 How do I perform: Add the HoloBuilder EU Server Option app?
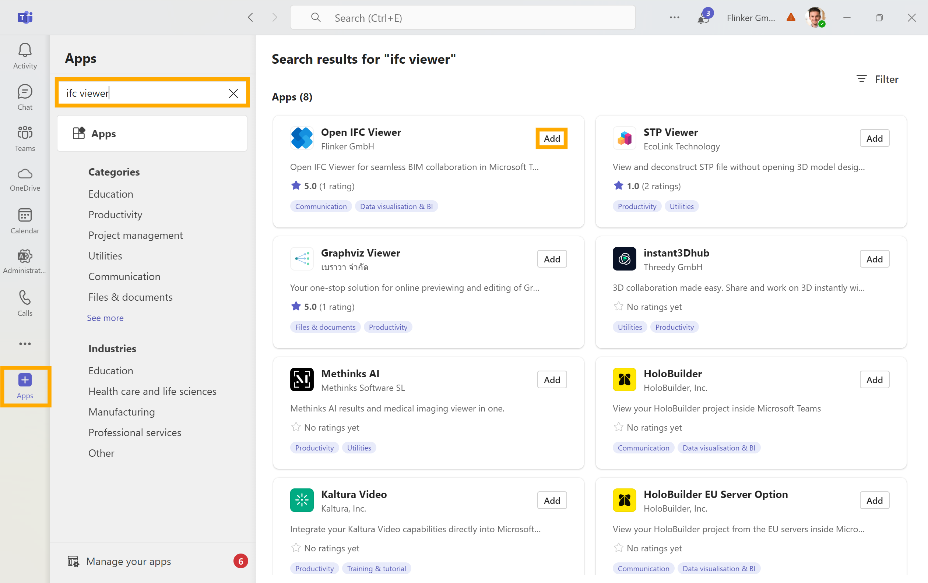click(875, 500)
